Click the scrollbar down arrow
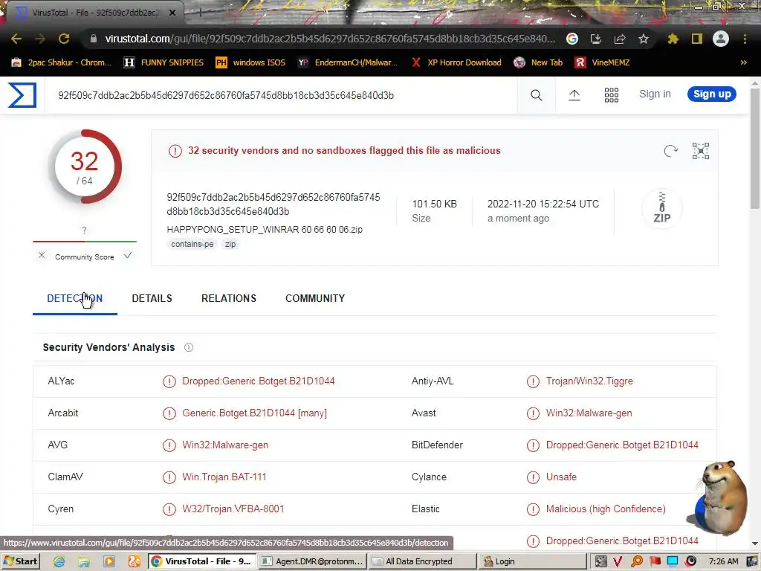The height and width of the screenshot is (571, 761). point(755,543)
